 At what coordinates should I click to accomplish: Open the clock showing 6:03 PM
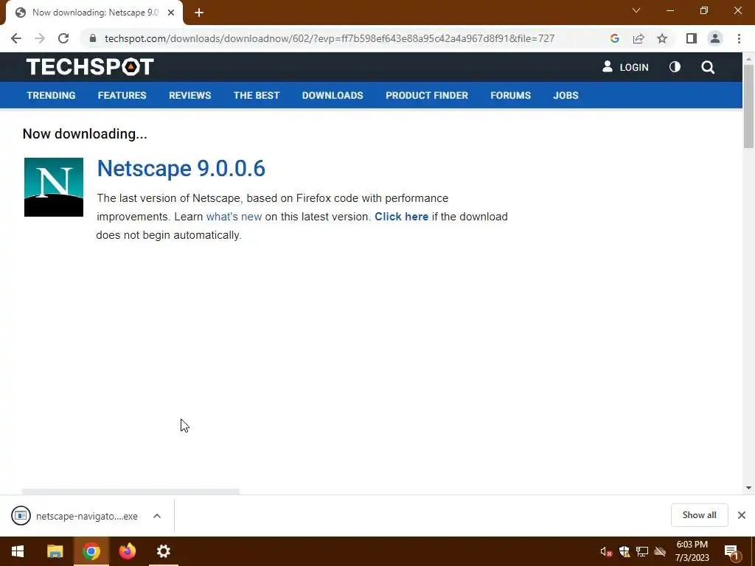click(x=692, y=551)
